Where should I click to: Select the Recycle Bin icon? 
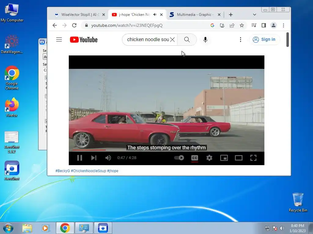point(298,202)
